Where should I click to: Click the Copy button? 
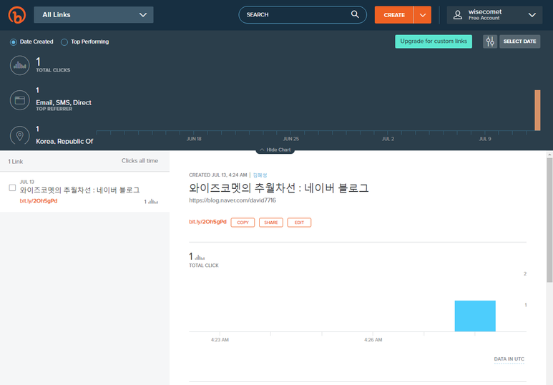pos(243,223)
